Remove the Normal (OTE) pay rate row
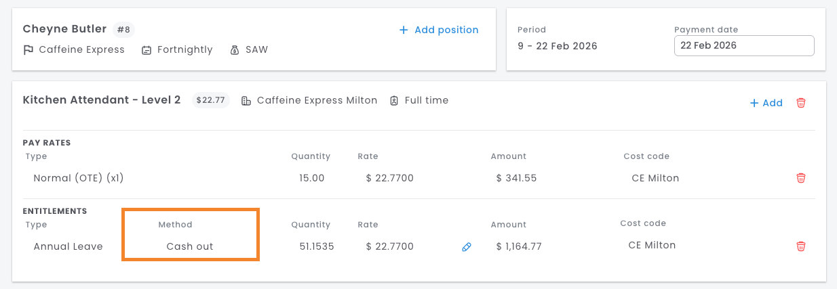 (801, 178)
